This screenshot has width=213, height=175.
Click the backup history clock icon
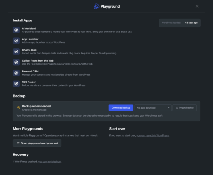tap(18, 108)
